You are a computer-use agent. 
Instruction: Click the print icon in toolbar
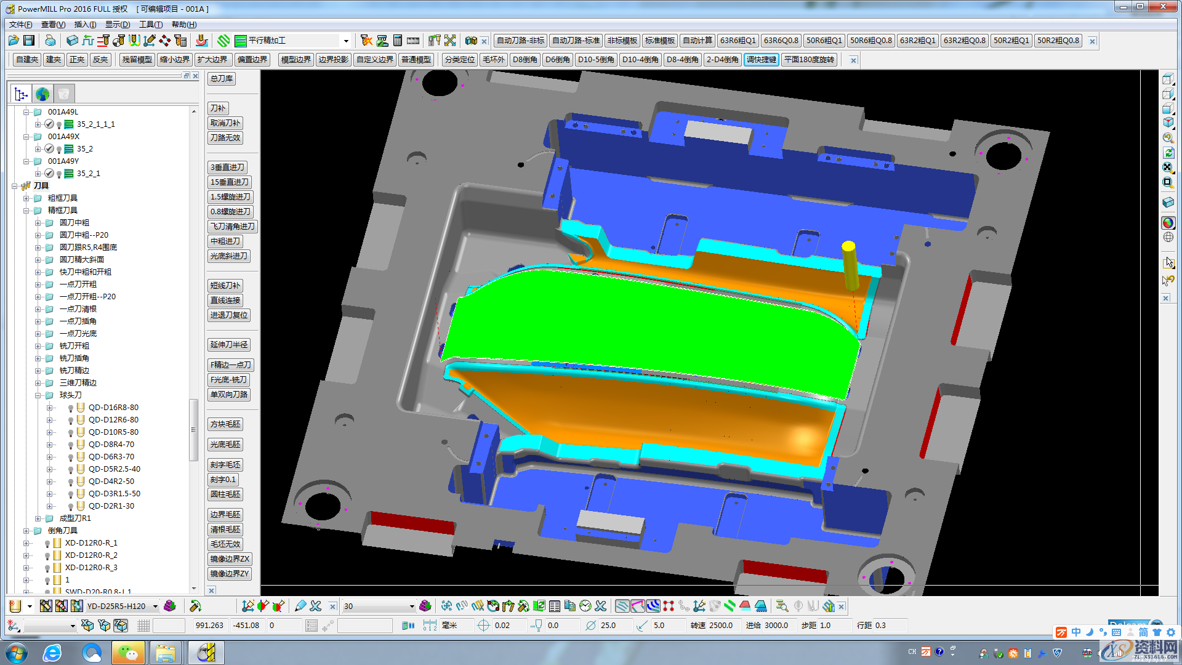[x=50, y=41]
